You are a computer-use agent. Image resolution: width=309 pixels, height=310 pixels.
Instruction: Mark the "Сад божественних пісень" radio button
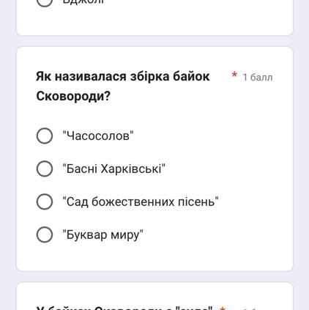click(45, 202)
